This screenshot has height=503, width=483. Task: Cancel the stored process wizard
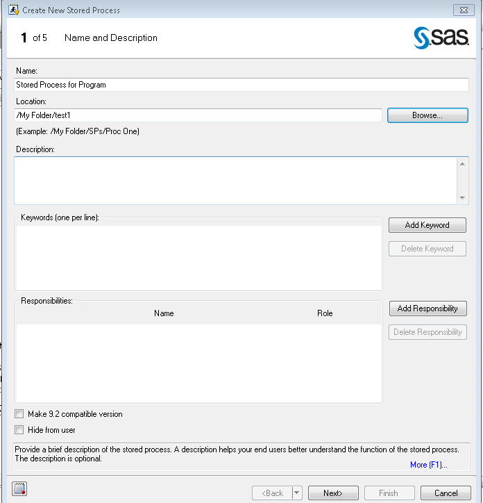446,493
